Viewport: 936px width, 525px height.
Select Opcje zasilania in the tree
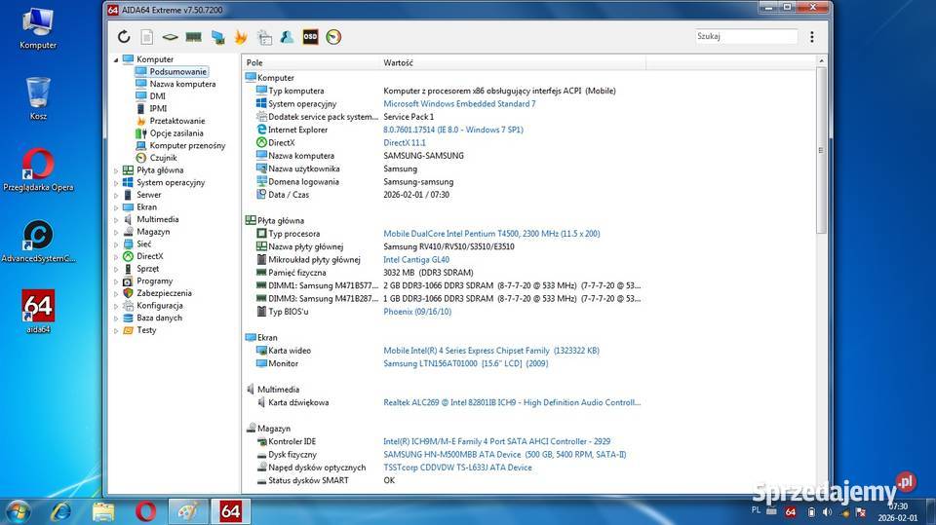[176, 133]
